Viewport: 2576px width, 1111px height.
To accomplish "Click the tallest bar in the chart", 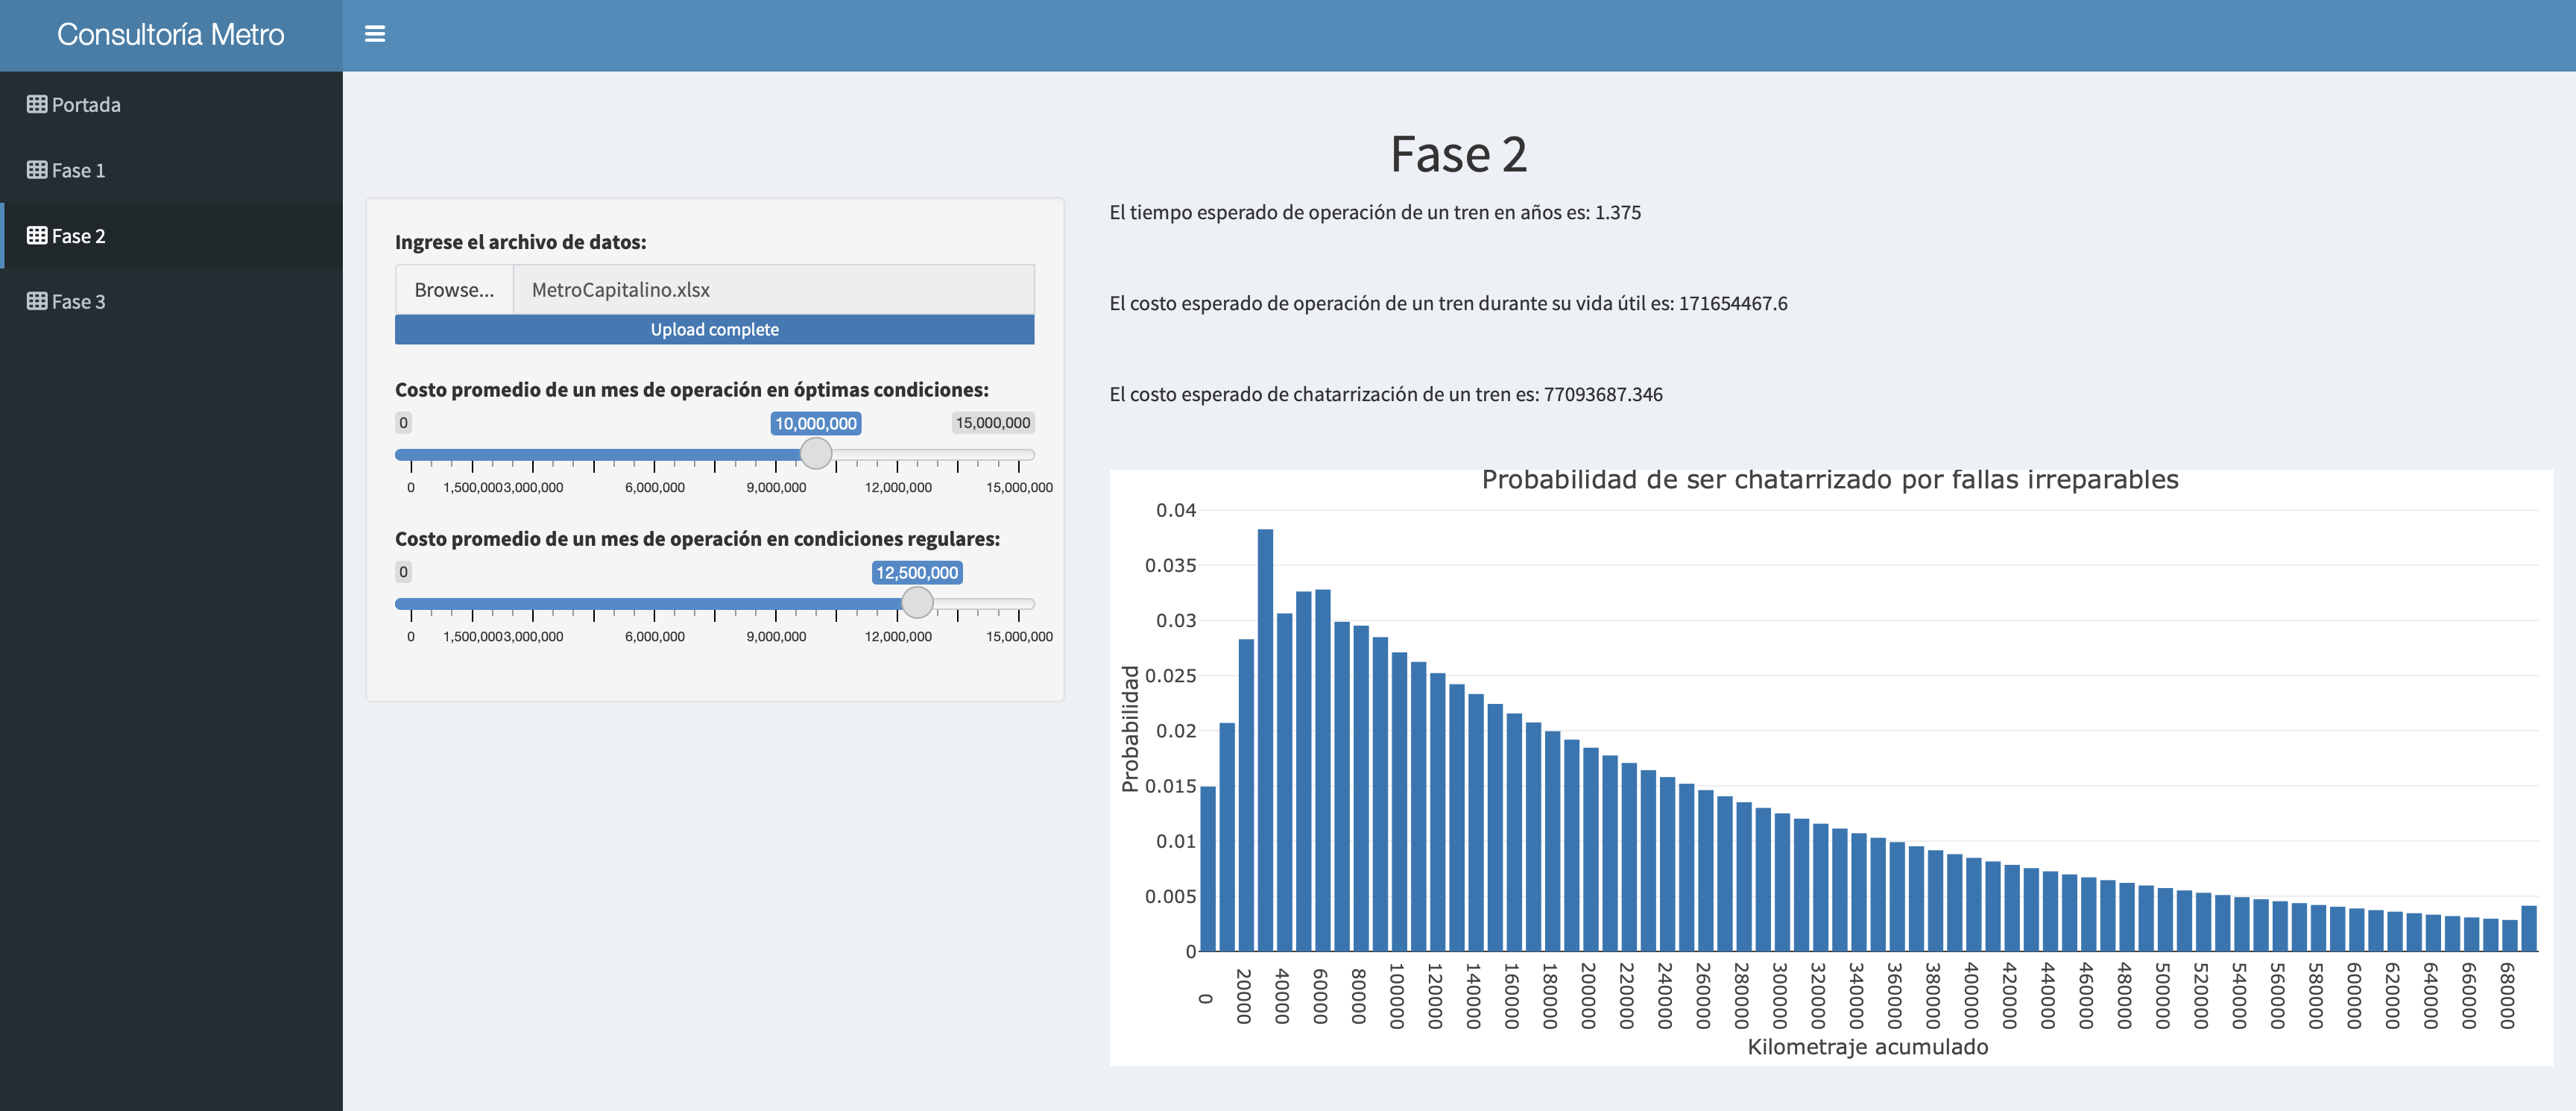I will 1265,740.
